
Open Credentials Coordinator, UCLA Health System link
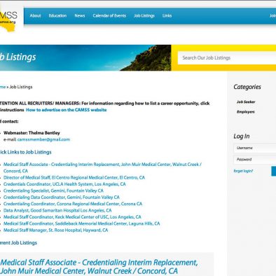(x=64, y=184)
